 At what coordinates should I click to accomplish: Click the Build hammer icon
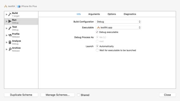tap(10, 14)
